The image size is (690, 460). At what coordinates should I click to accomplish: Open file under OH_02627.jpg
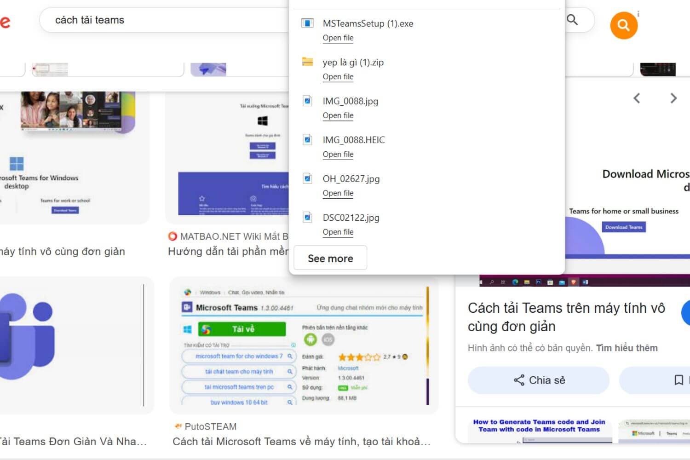338,193
